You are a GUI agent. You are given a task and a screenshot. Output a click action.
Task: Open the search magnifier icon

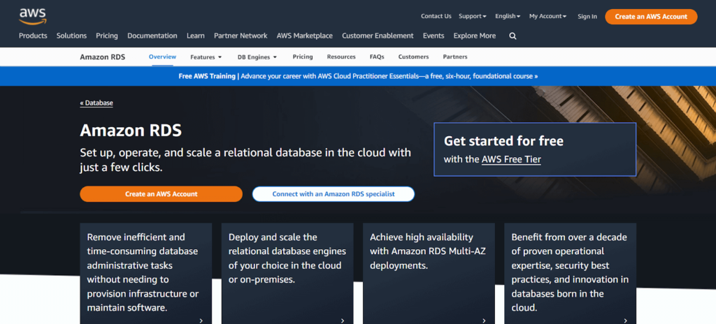coord(513,36)
